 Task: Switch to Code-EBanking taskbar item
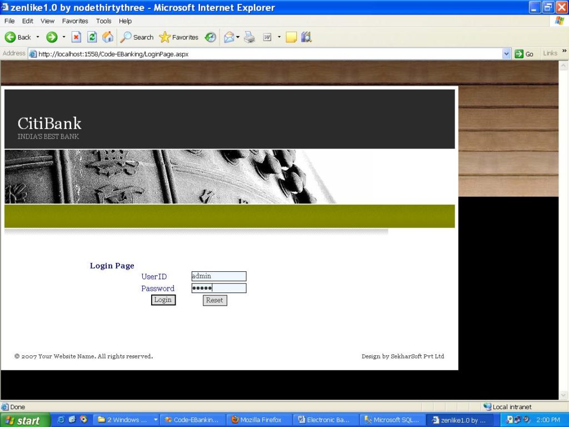192,420
